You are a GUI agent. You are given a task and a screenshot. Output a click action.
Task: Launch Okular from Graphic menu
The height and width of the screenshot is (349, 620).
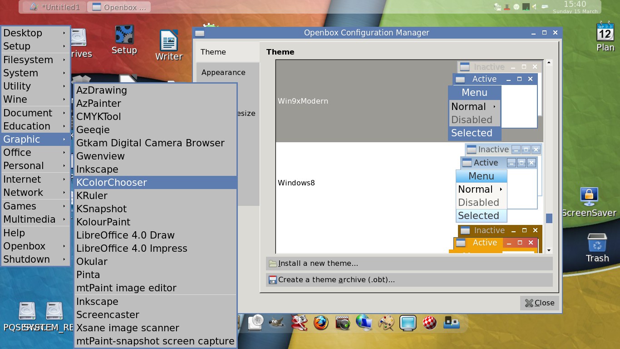pyautogui.click(x=156, y=261)
